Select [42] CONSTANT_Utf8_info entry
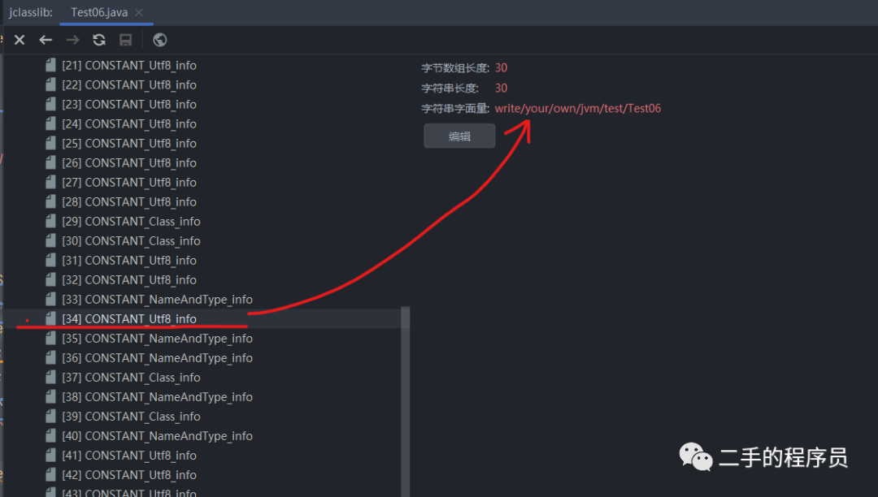 click(x=129, y=475)
